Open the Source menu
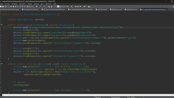This screenshot has height=98, width=174. click(7, 4)
